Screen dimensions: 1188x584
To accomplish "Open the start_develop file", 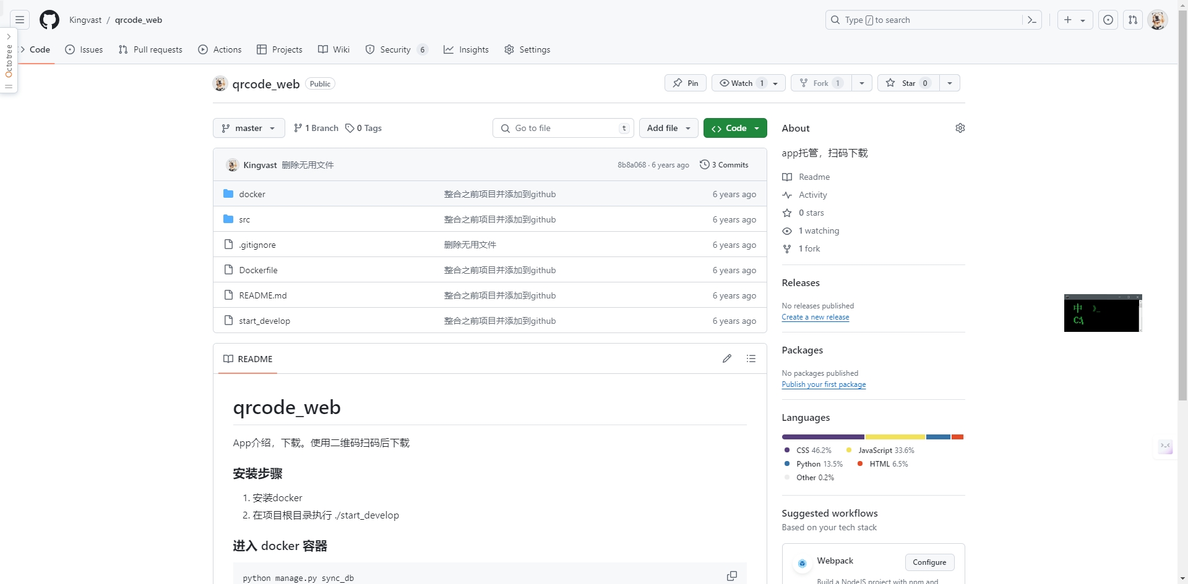I will [x=264, y=321].
